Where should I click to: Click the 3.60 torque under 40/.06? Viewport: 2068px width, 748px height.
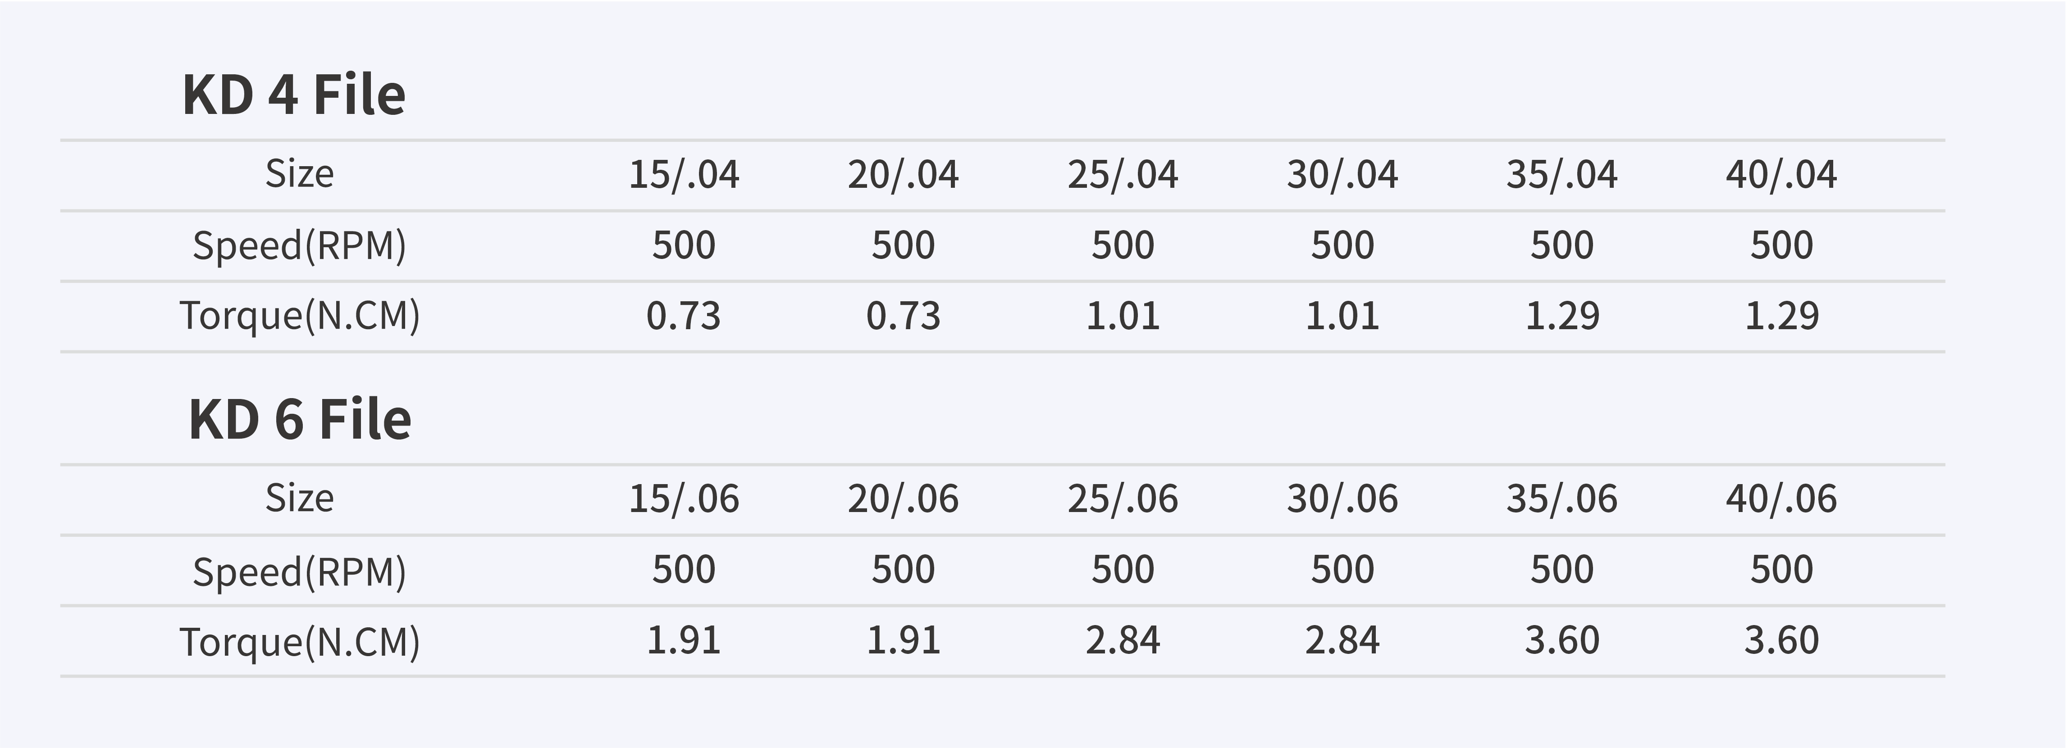tap(1781, 640)
